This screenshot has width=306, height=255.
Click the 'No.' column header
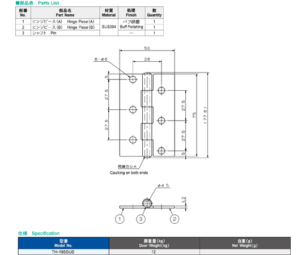click(23, 12)
